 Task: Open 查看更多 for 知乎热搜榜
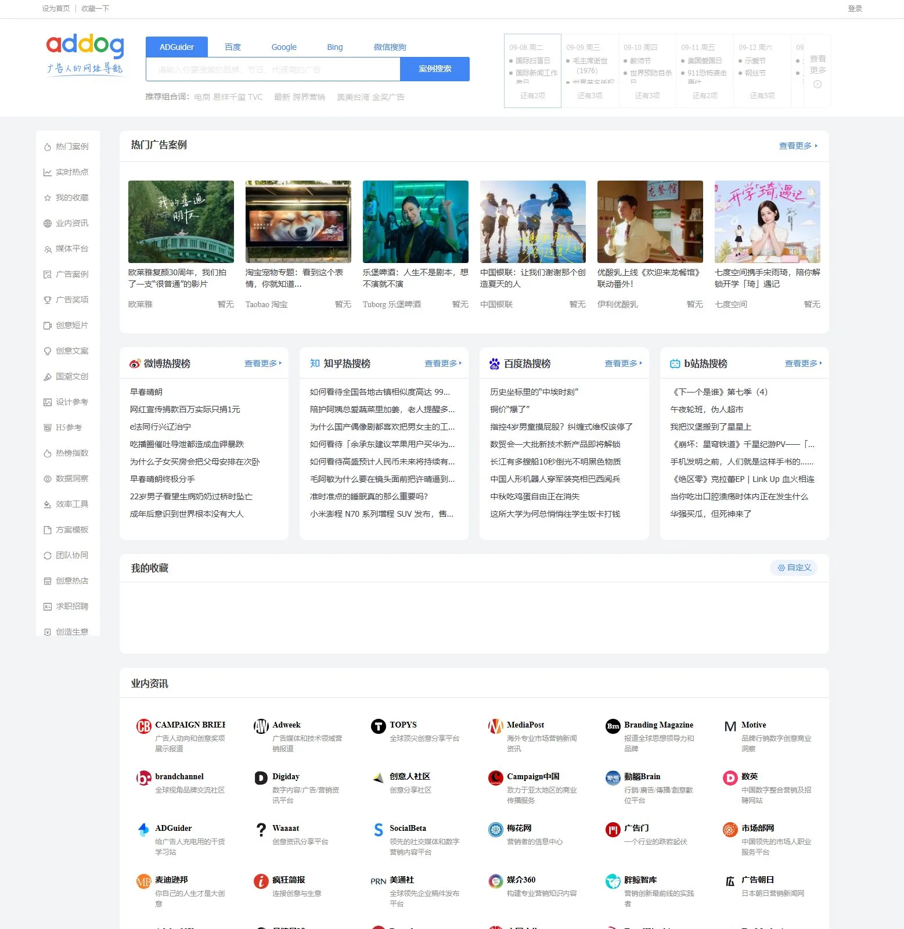tap(443, 363)
